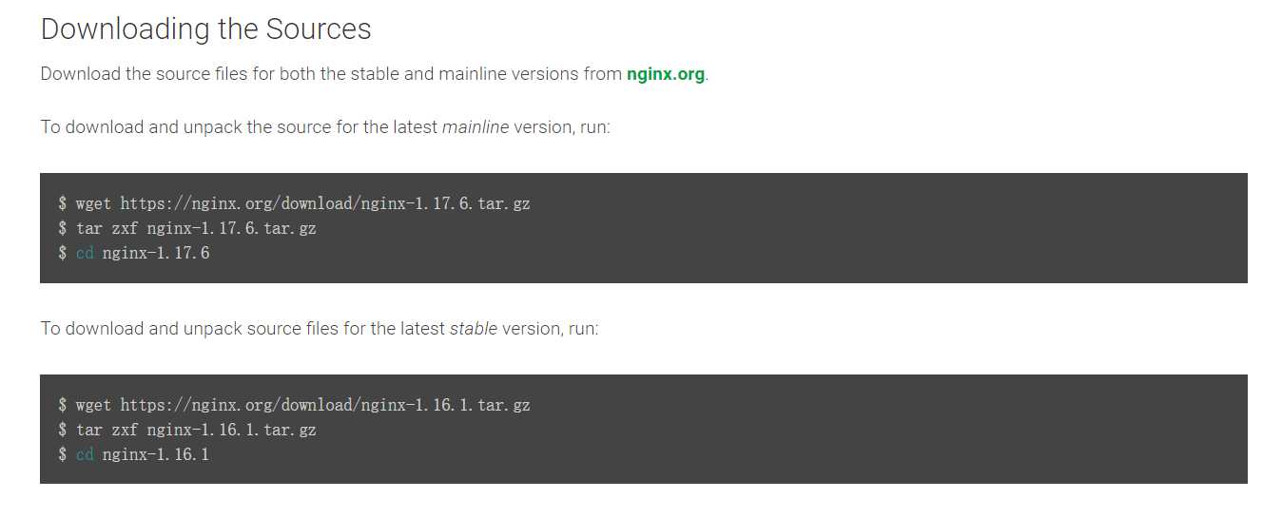Click "wget" in the nginx-1.17.6 code block

93,203
